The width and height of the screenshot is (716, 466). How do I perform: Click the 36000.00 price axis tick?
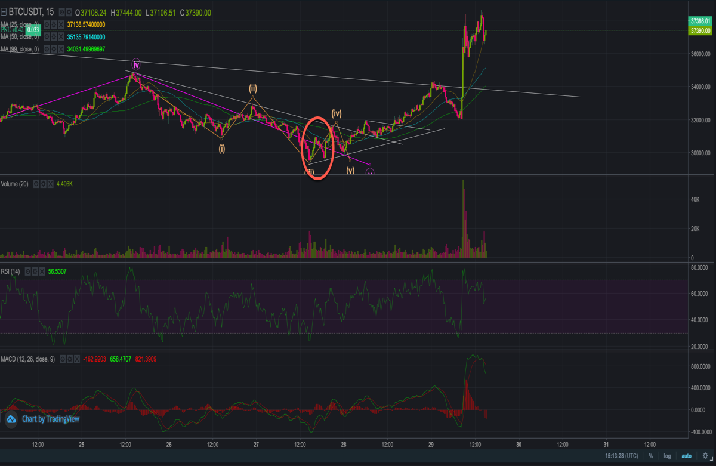(700, 54)
